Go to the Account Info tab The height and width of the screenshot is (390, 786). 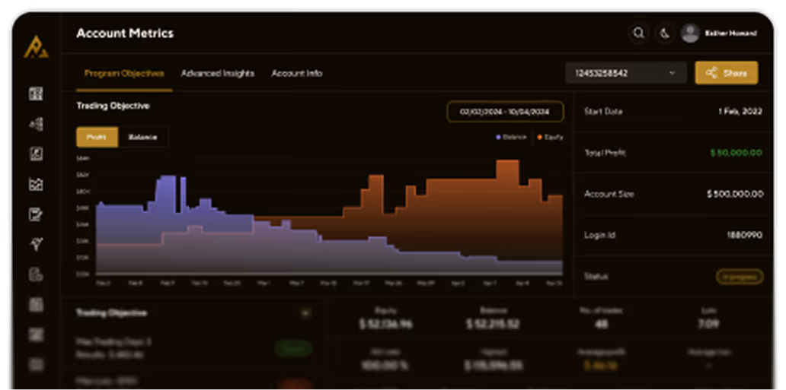click(296, 74)
